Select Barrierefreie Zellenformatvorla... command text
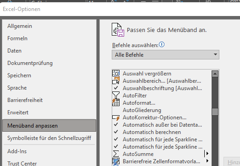The image size is (240, 166). pos(162,161)
